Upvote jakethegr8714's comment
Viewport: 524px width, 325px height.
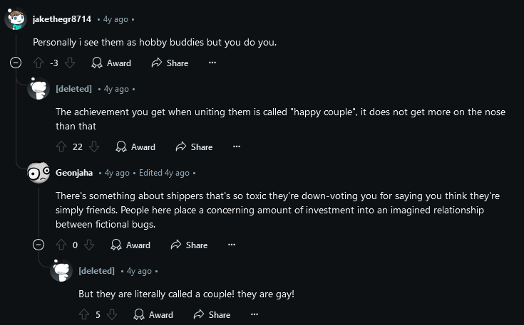click(38, 63)
